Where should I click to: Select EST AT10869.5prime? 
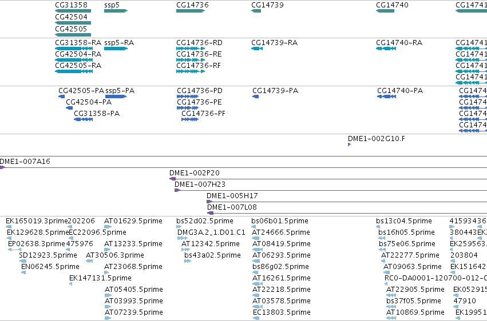click(415, 312)
